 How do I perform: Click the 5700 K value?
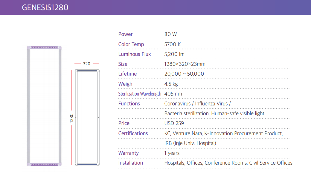click(x=173, y=44)
